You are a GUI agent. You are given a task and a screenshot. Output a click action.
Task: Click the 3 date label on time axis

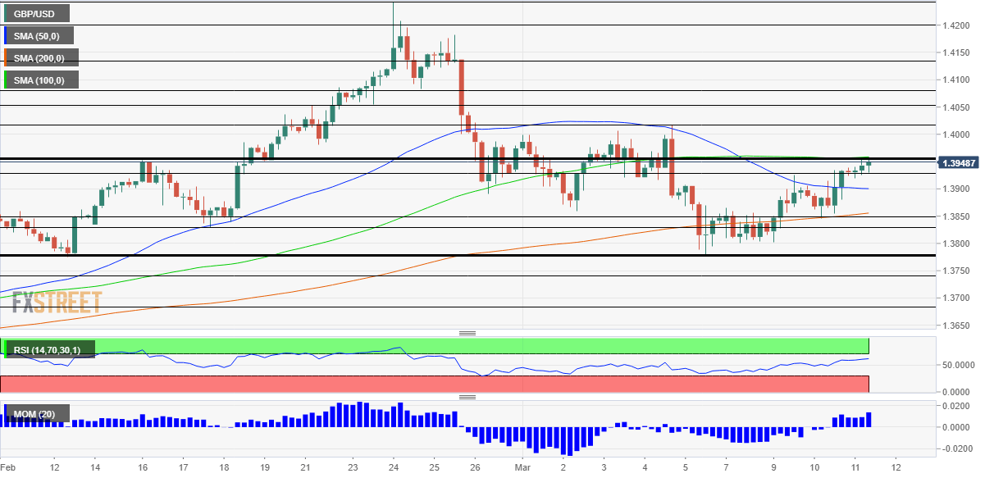click(x=604, y=467)
